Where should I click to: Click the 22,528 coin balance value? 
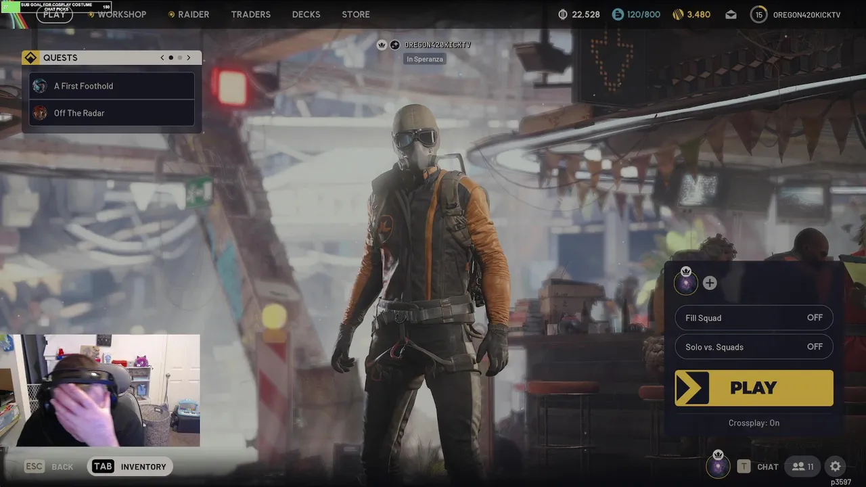point(586,14)
